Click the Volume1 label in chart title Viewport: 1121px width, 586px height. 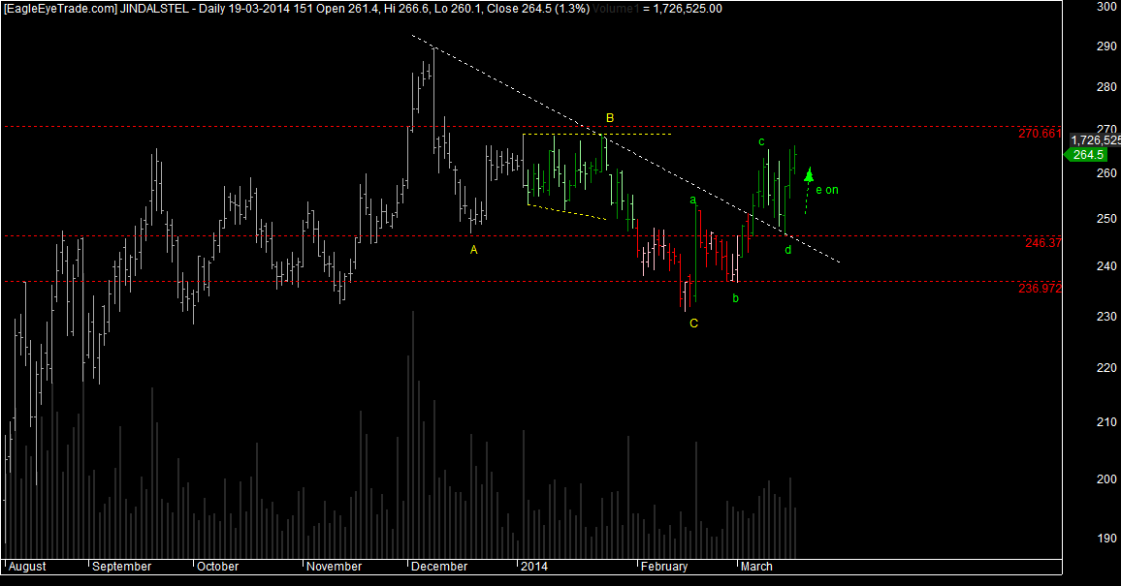click(617, 9)
